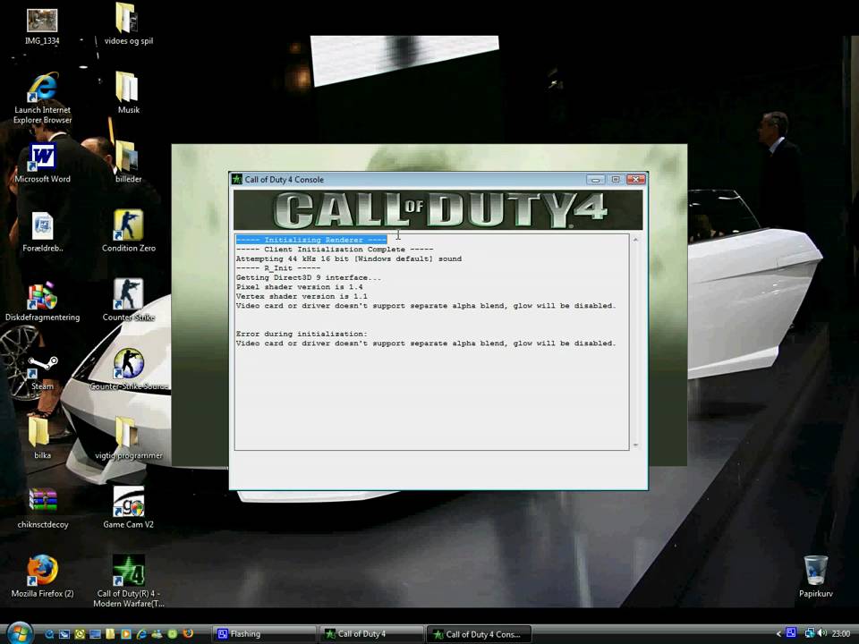The image size is (859, 644).
Task: Launch Counter-Strike Source shortcut
Action: coord(128,370)
